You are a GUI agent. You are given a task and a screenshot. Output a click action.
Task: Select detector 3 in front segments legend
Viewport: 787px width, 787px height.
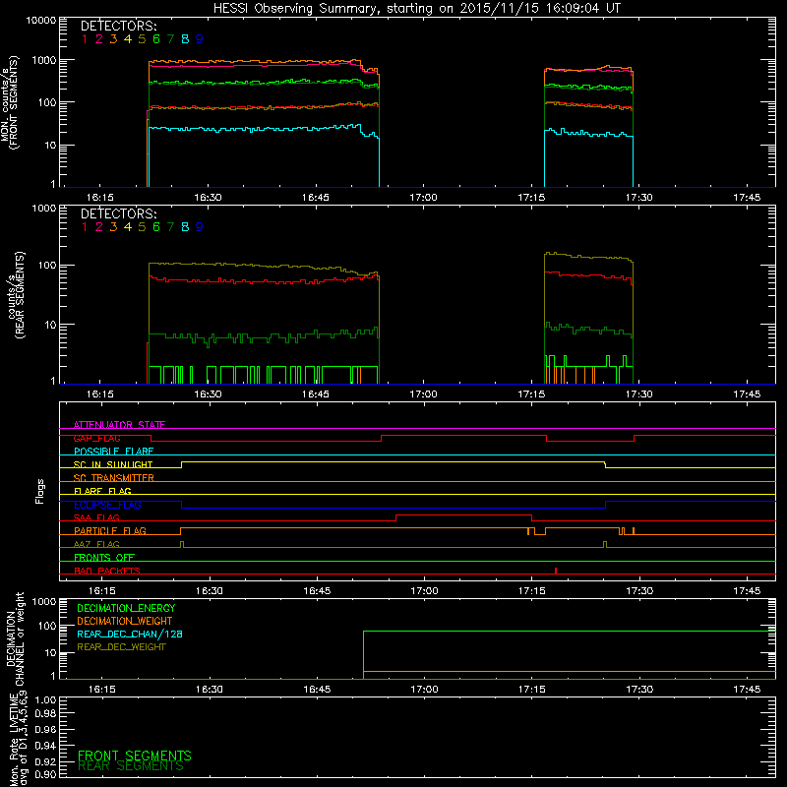tap(113, 39)
